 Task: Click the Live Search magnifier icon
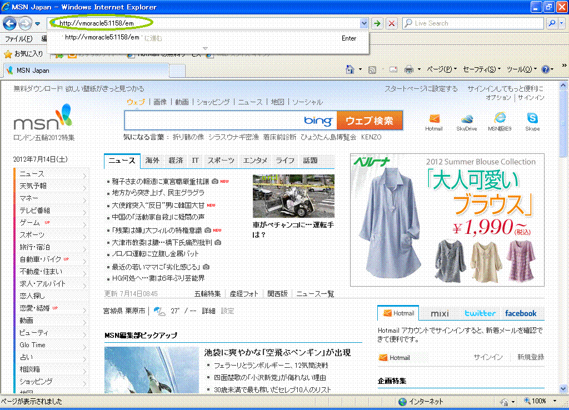point(552,23)
